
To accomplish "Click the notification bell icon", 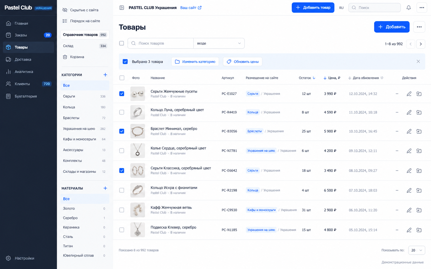I will pos(408,8).
